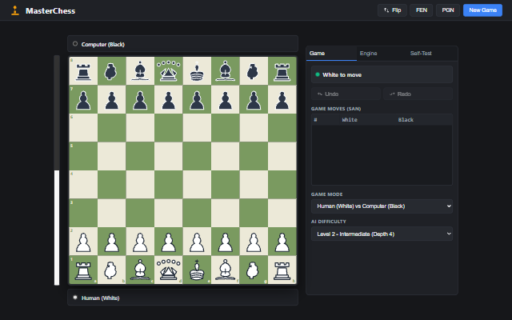Select the white king on e1
This screenshot has width=512, height=320.
(197, 270)
